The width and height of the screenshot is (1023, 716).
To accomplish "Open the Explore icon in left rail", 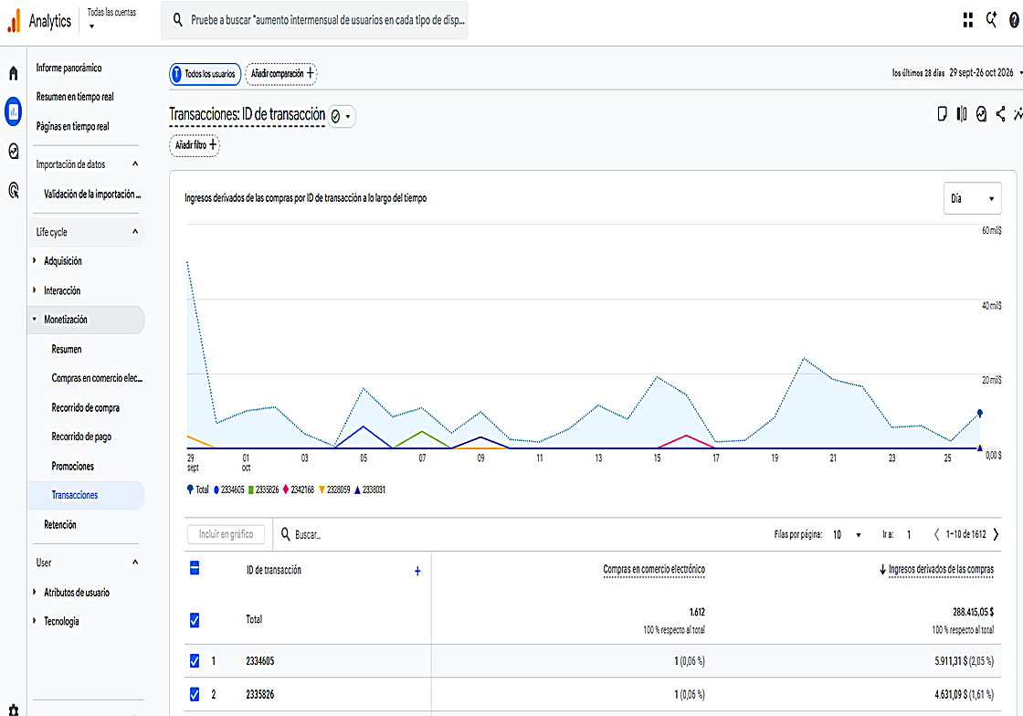I will [x=13, y=152].
